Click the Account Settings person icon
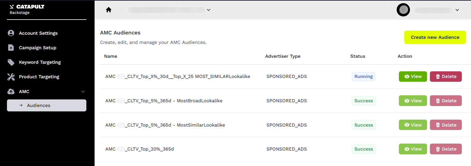This screenshot has height=166, width=471. (11, 33)
